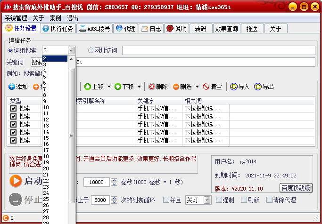Open the 下移 dropdown arrow
The height and width of the screenshot is (224, 322).
tap(139, 87)
